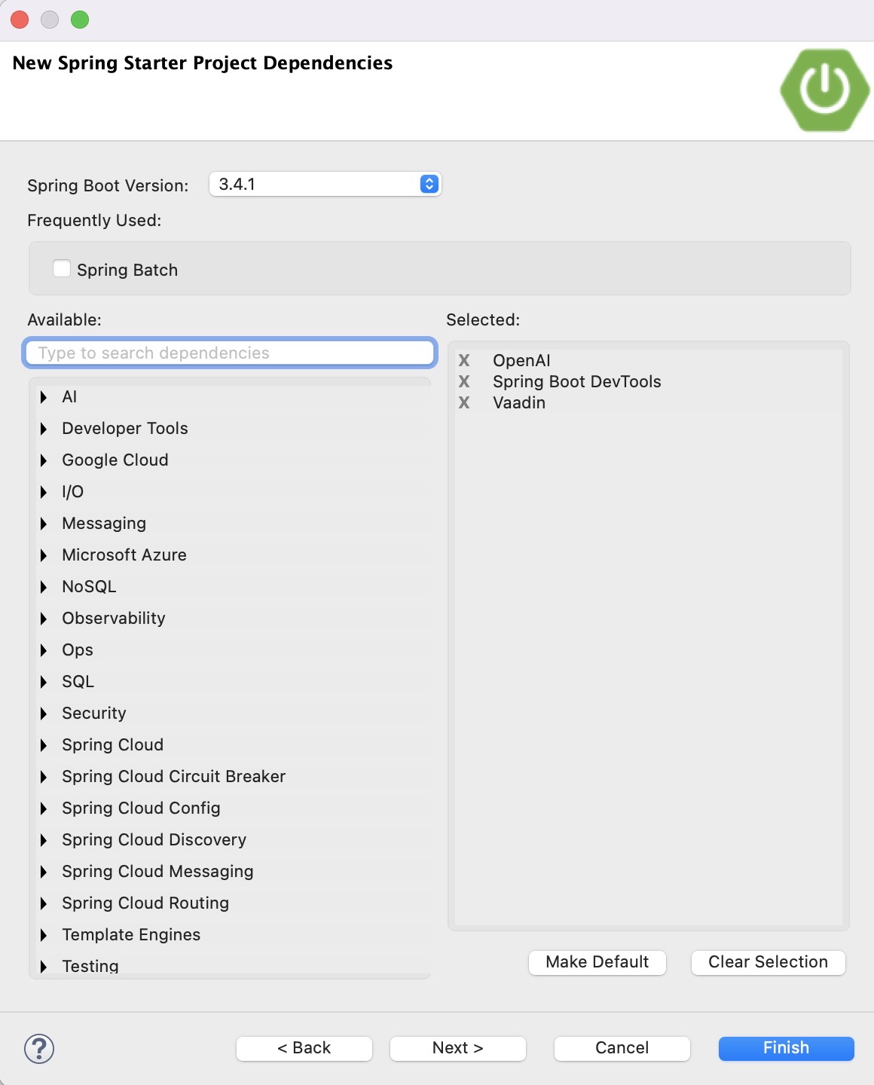Select the Google Cloud label
This screenshot has height=1085, width=874.
tap(115, 460)
